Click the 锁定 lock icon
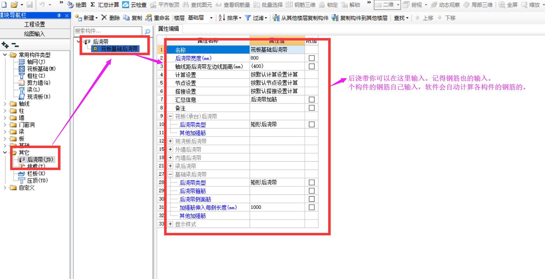Viewport: 545px width, 279px height. point(329,5)
